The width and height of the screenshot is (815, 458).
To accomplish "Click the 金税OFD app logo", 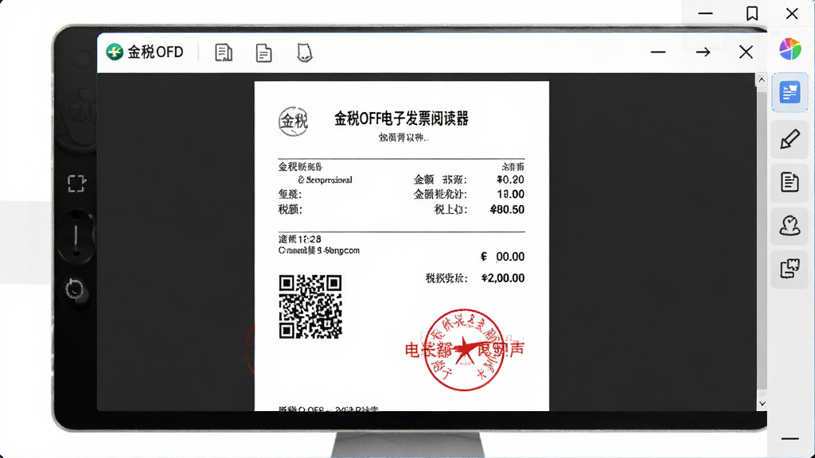I will (115, 52).
